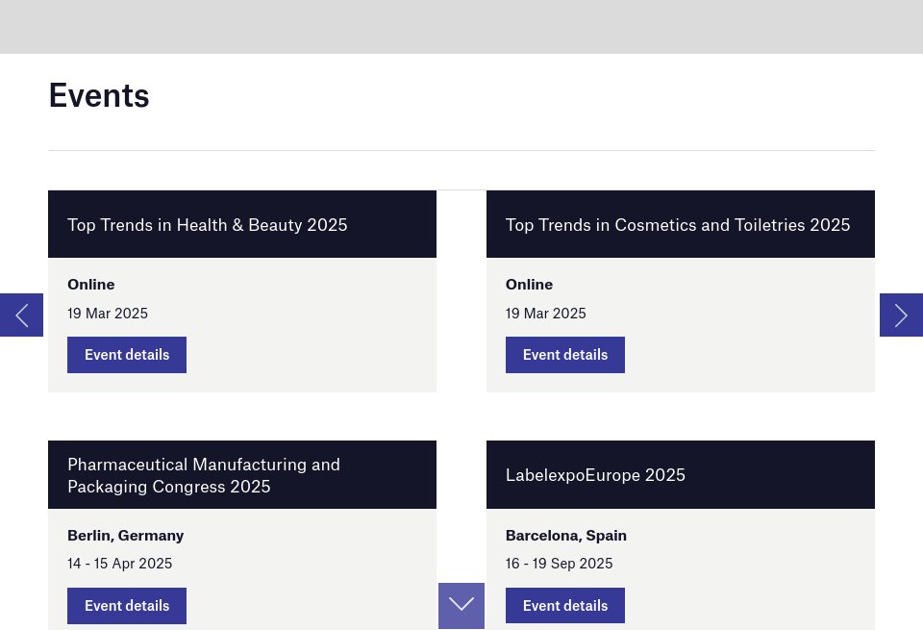Click the '19 Mar 2025' date on the Cosmetics card
Viewport: 923px width, 630px height.
coord(545,314)
